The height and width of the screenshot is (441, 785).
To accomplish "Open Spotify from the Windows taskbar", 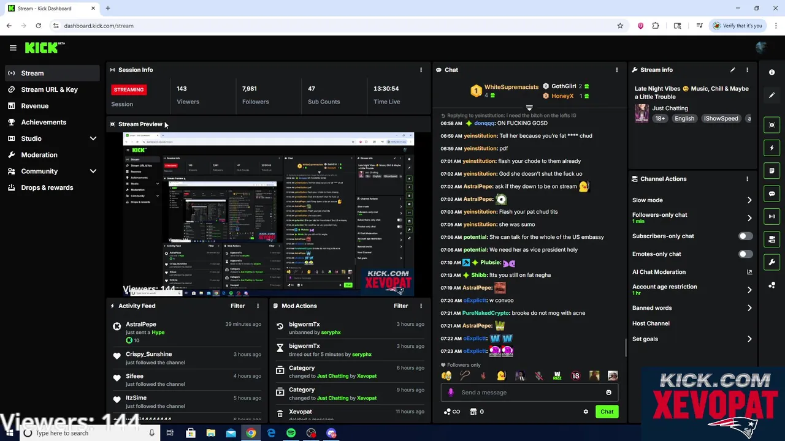I will point(291,433).
